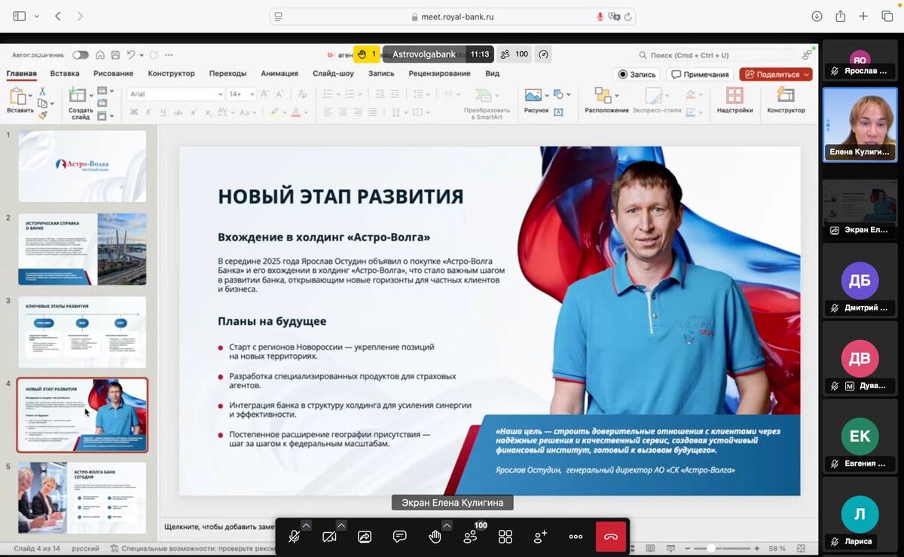Switch to the Переходы tab

coord(228,73)
